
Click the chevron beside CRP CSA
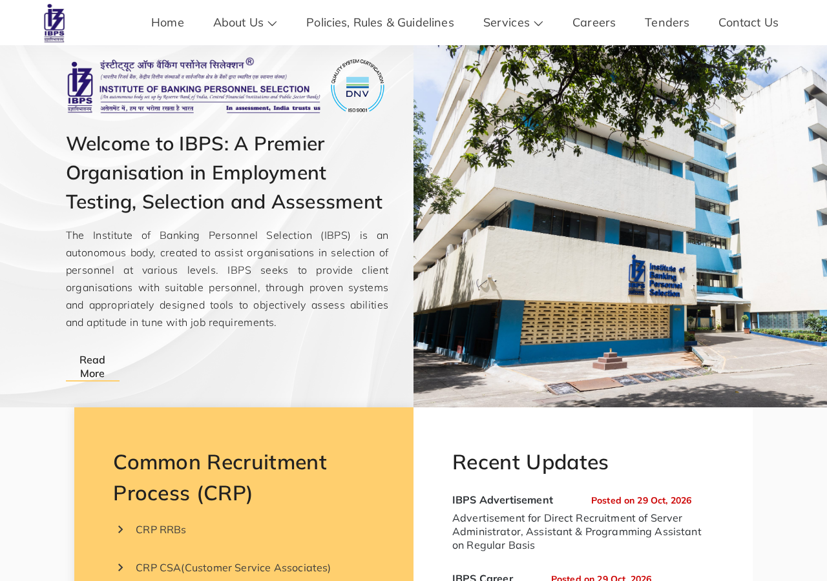(x=120, y=567)
